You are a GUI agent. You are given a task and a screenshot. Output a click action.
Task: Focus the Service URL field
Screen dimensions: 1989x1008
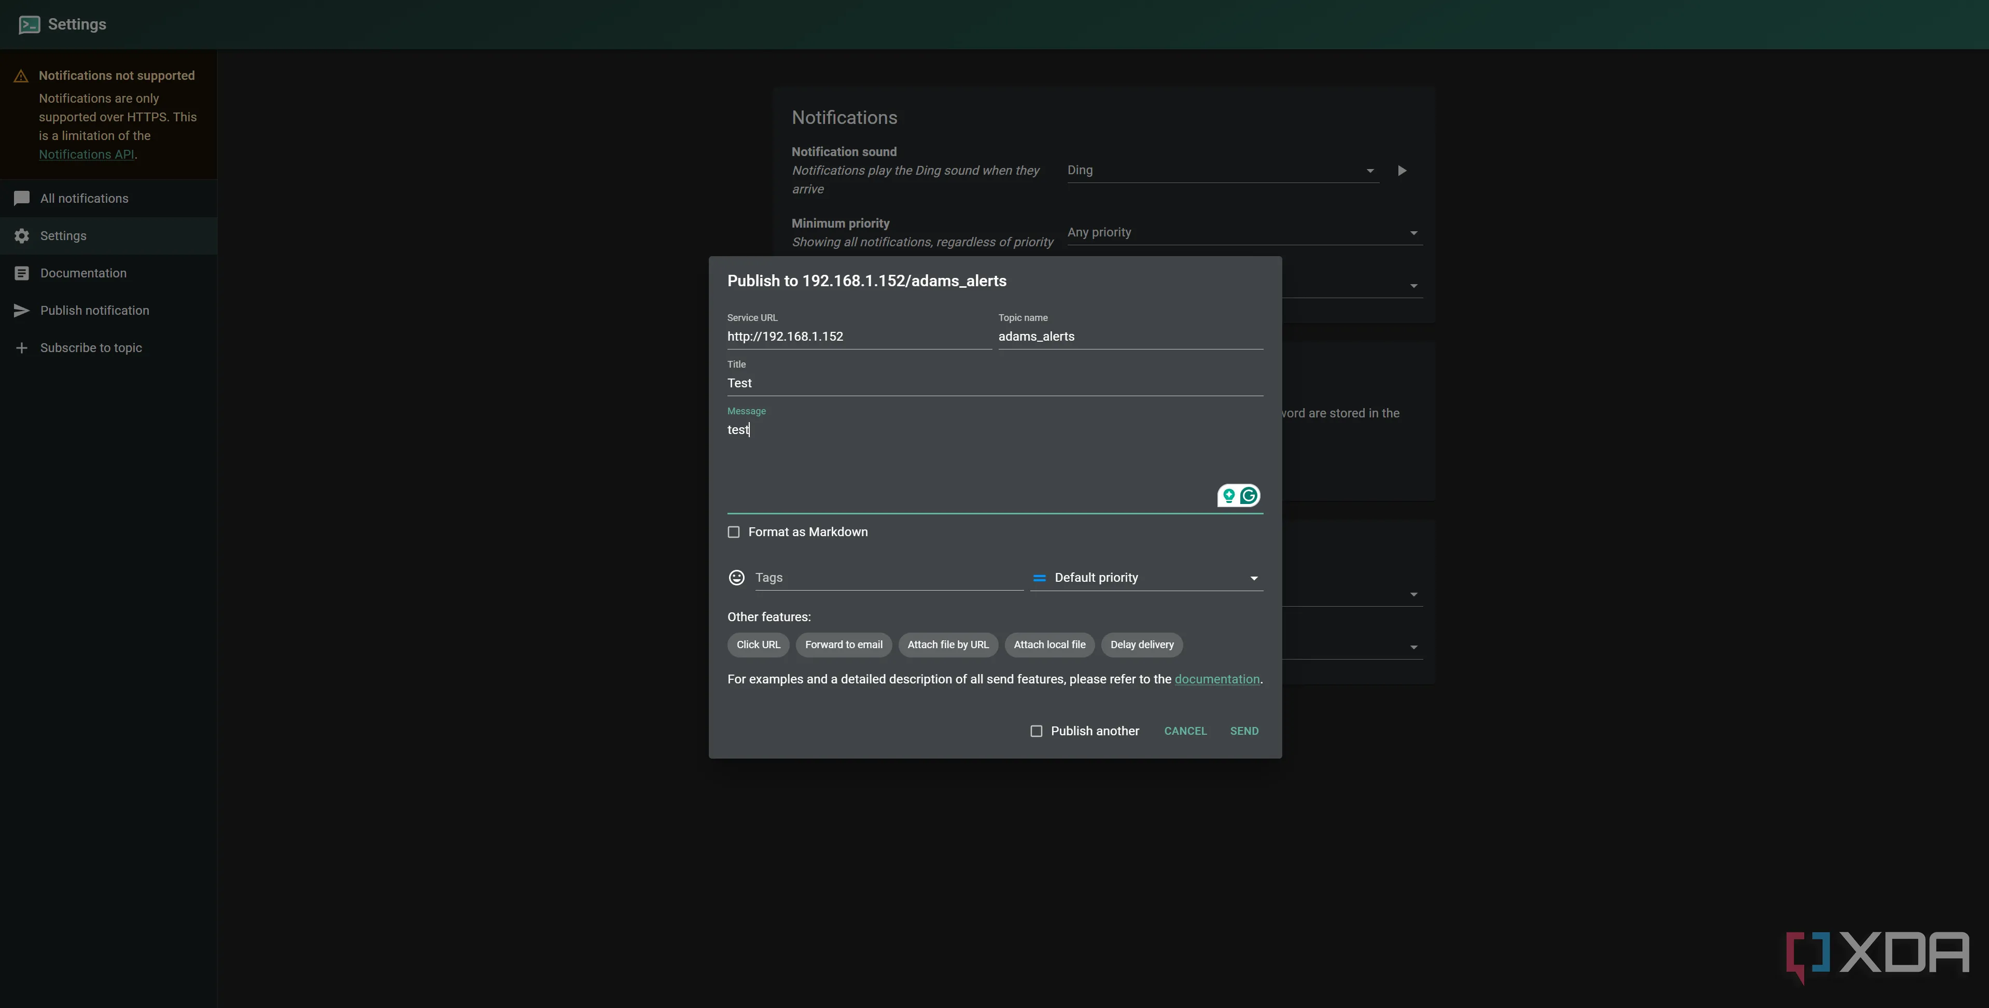(859, 337)
